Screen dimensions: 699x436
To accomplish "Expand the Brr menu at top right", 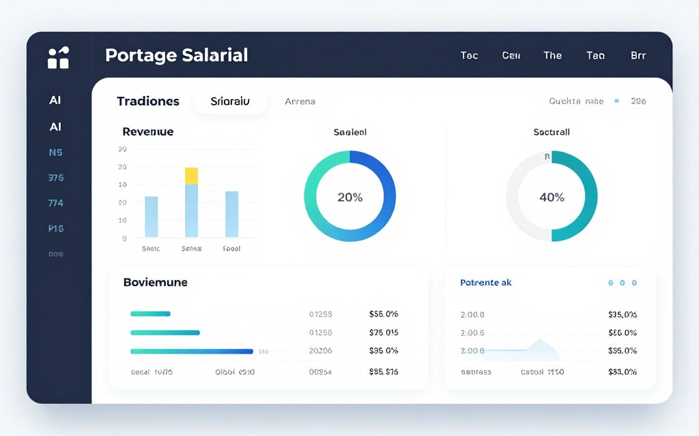I will [638, 55].
